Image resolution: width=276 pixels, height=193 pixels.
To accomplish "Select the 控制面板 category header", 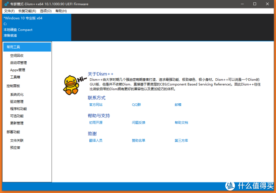I will [13, 86].
